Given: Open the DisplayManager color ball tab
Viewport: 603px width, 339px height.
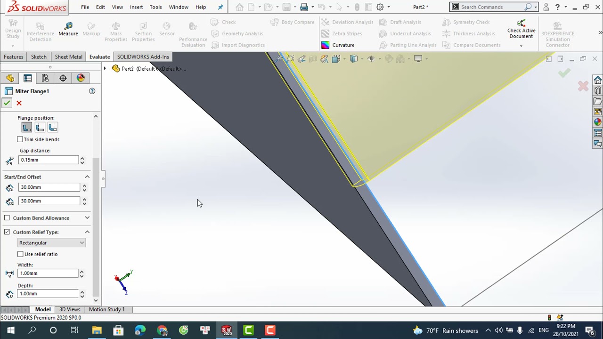Looking at the screenshot, I should coord(81,78).
